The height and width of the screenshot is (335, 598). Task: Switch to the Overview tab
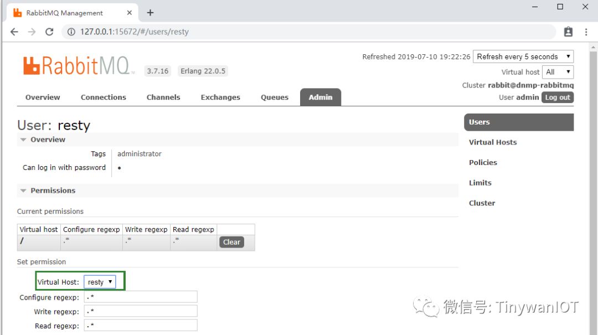(43, 97)
